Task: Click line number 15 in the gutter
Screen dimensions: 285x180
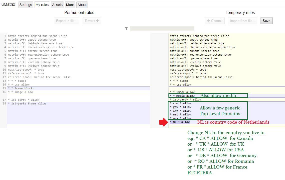Action: pos(4,88)
